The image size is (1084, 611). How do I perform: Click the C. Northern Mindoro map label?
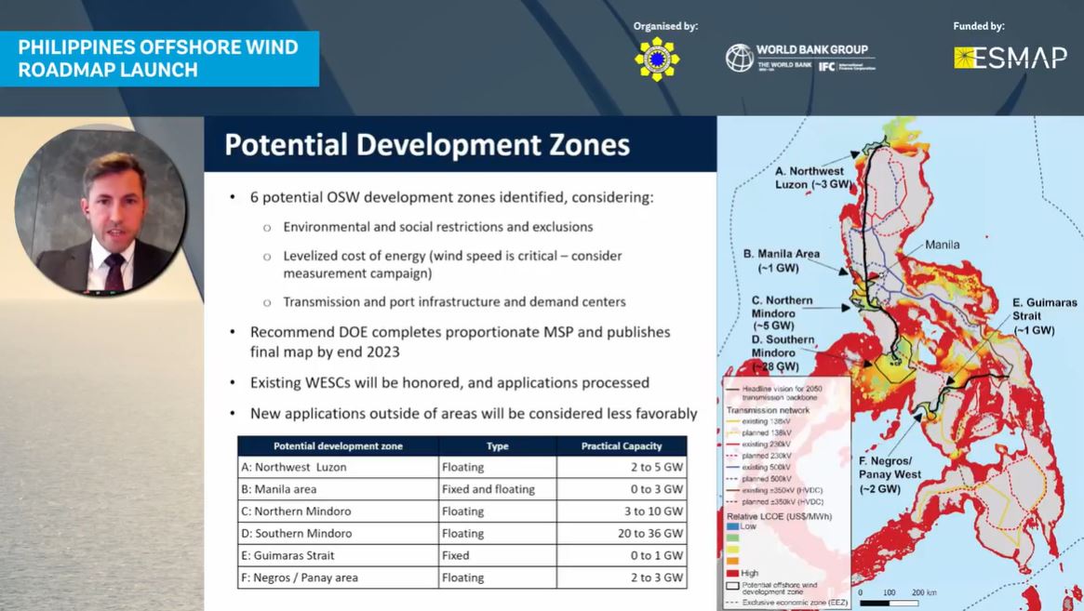tap(782, 313)
